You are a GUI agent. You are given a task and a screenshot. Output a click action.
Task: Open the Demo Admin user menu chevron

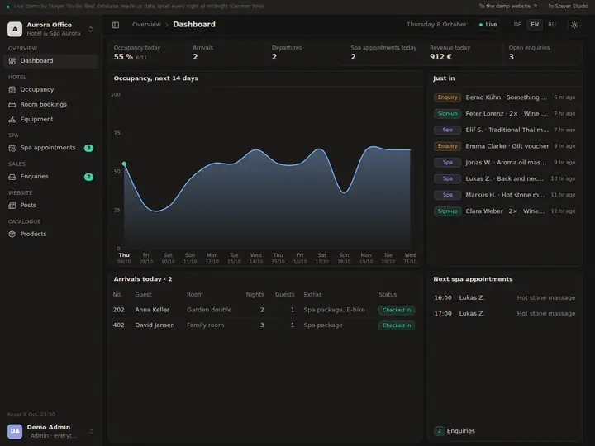tap(91, 432)
